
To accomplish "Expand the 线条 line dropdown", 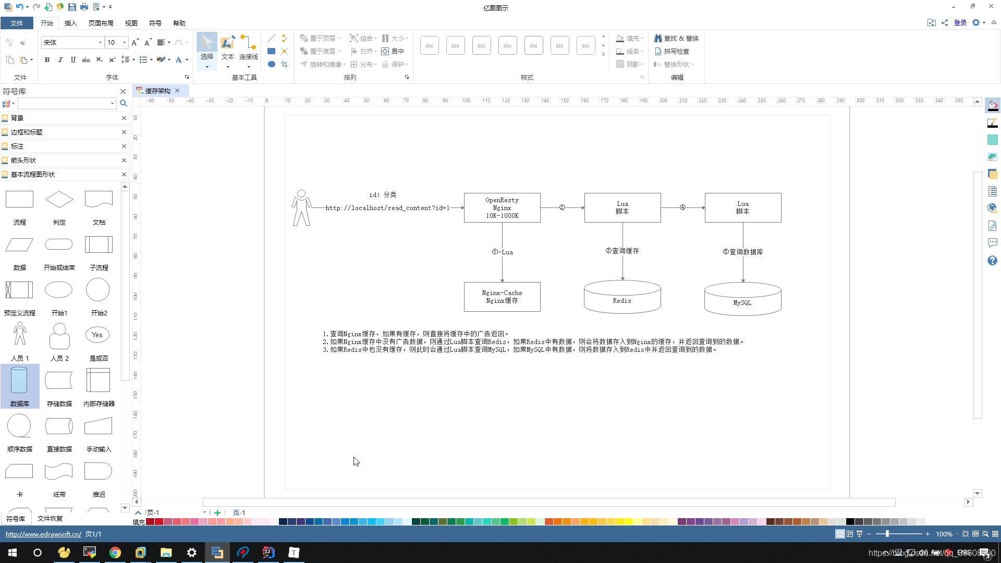I will (x=642, y=52).
